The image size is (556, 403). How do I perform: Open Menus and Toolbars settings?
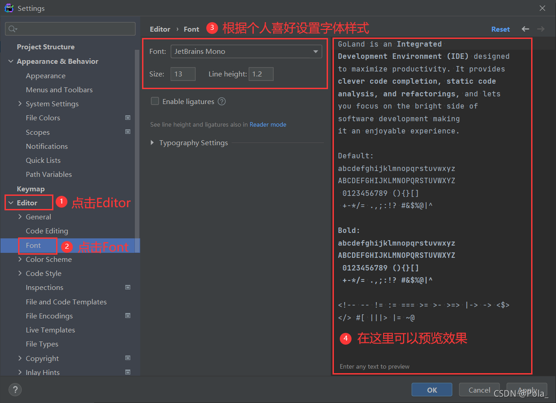pyautogui.click(x=59, y=90)
